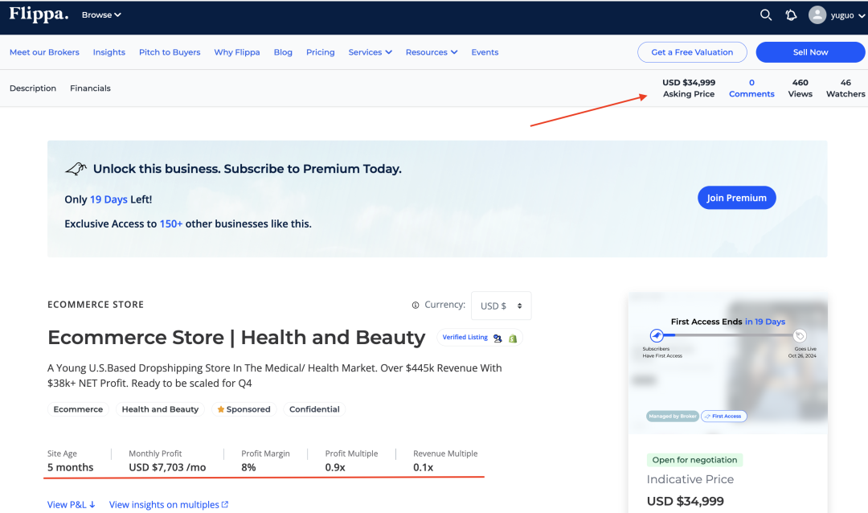868x513 pixels.
Task: Click the Sponsored tag
Action: pos(244,409)
